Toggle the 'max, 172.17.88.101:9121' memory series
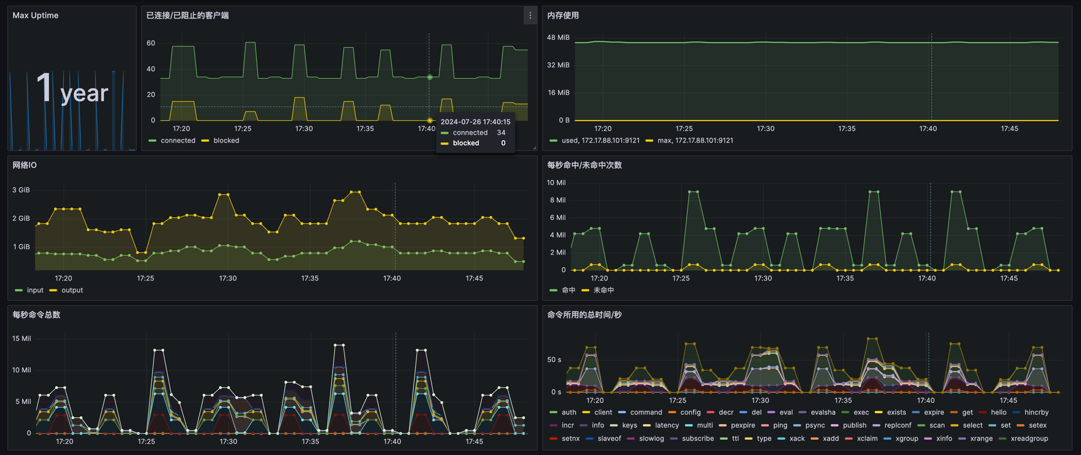 (x=695, y=141)
